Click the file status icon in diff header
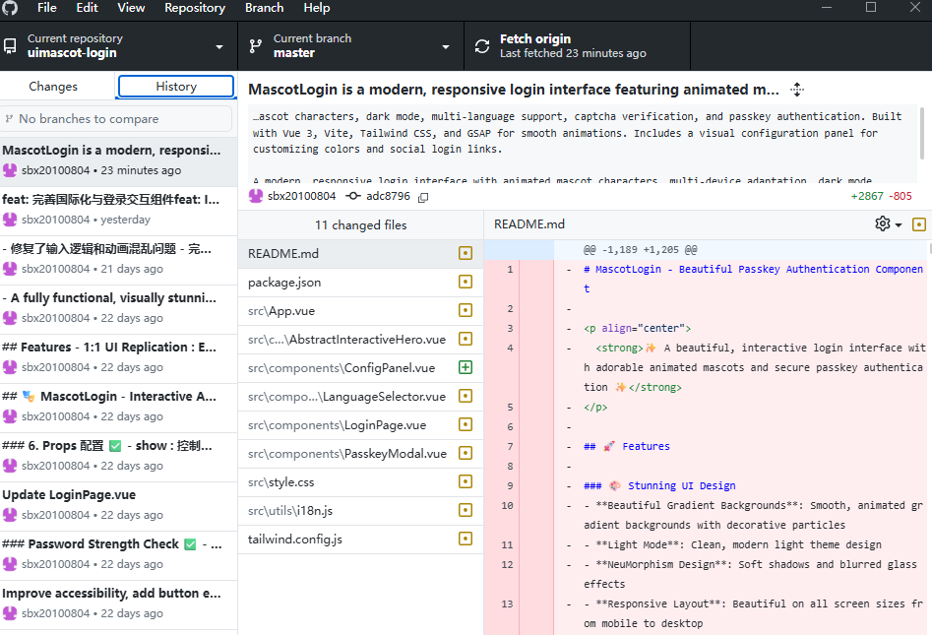 click(919, 224)
